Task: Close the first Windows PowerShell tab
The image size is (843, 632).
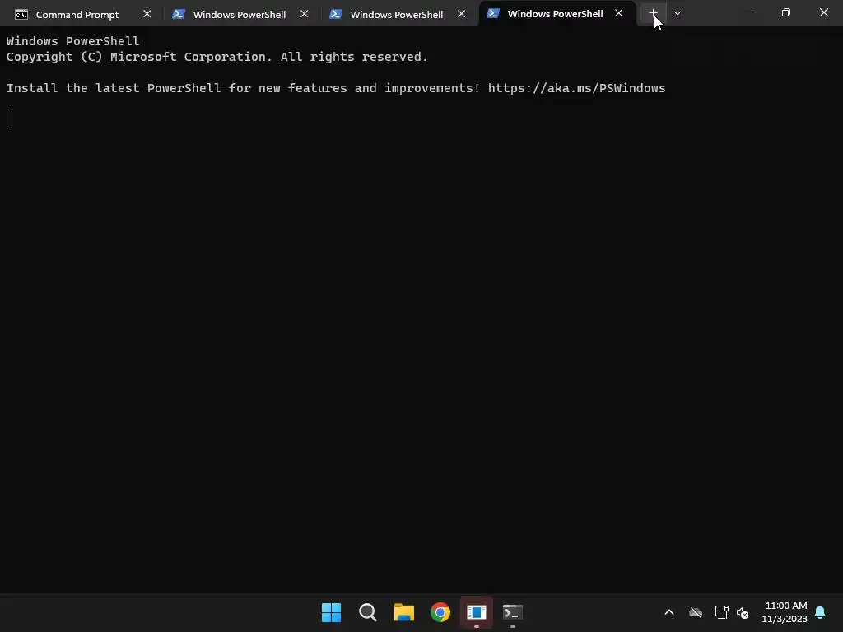Action: (x=305, y=14)
